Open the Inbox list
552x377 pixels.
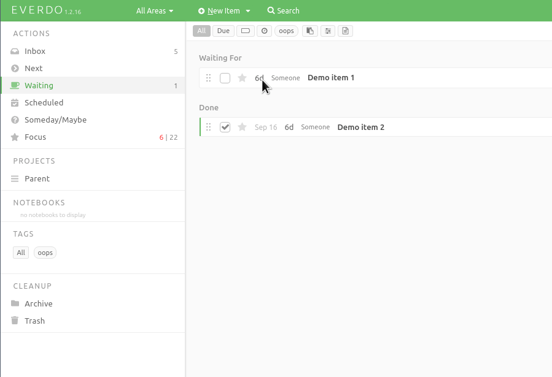pyautogui.click(x=35, y=51)
